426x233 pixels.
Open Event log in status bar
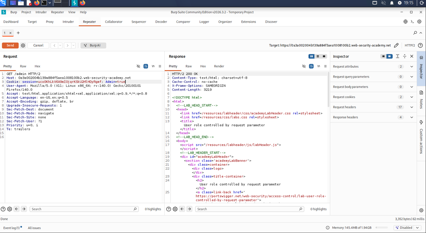12,228
